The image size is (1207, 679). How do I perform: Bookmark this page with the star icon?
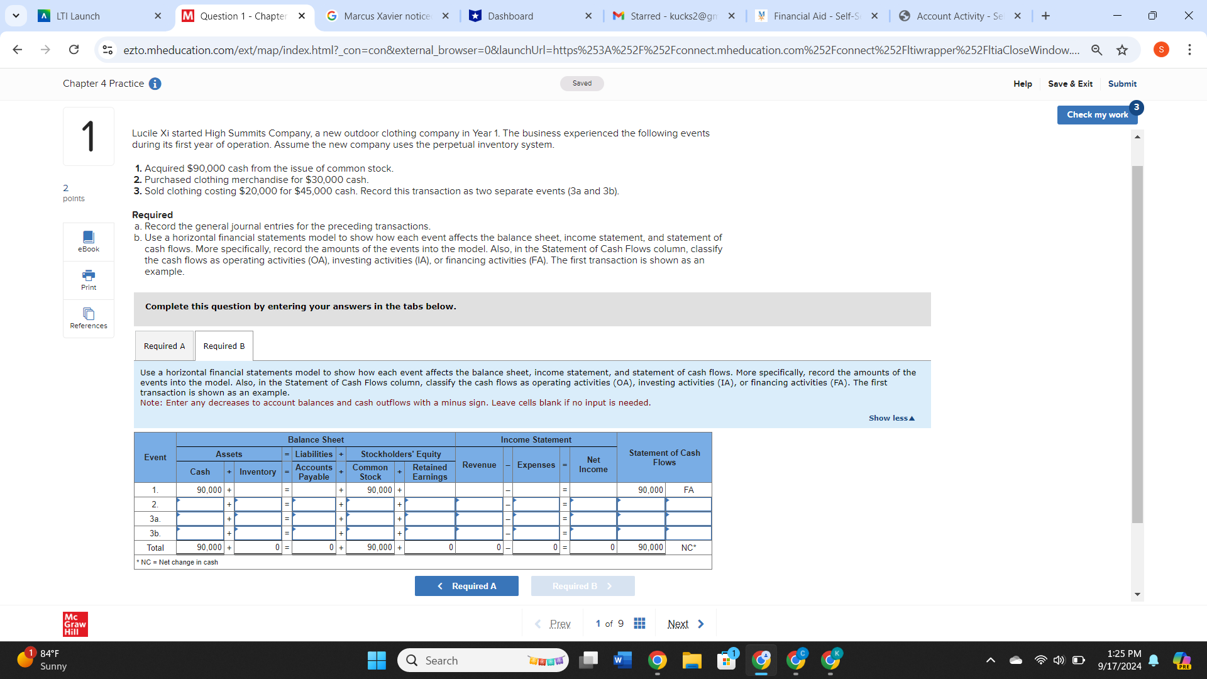coord(1122,50)
